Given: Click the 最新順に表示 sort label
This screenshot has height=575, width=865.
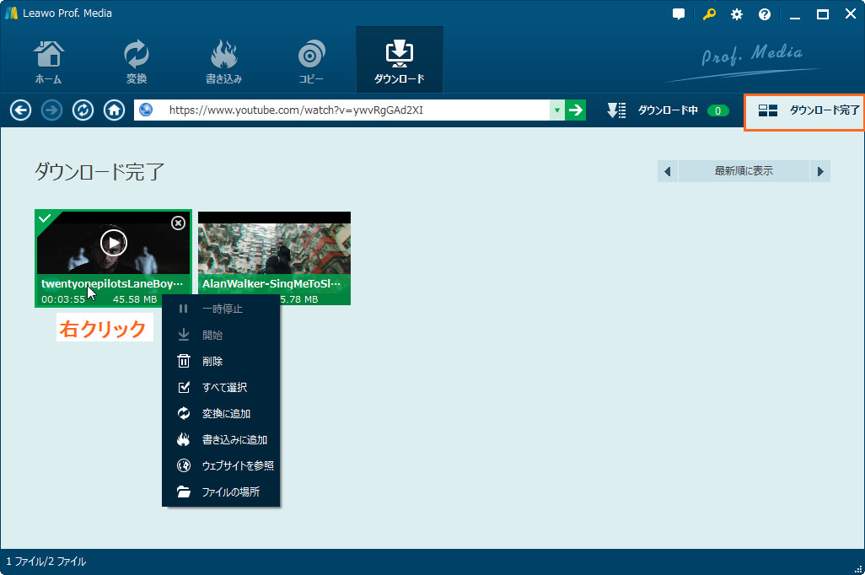Looking at the screenshot, I should pos(744,171).
